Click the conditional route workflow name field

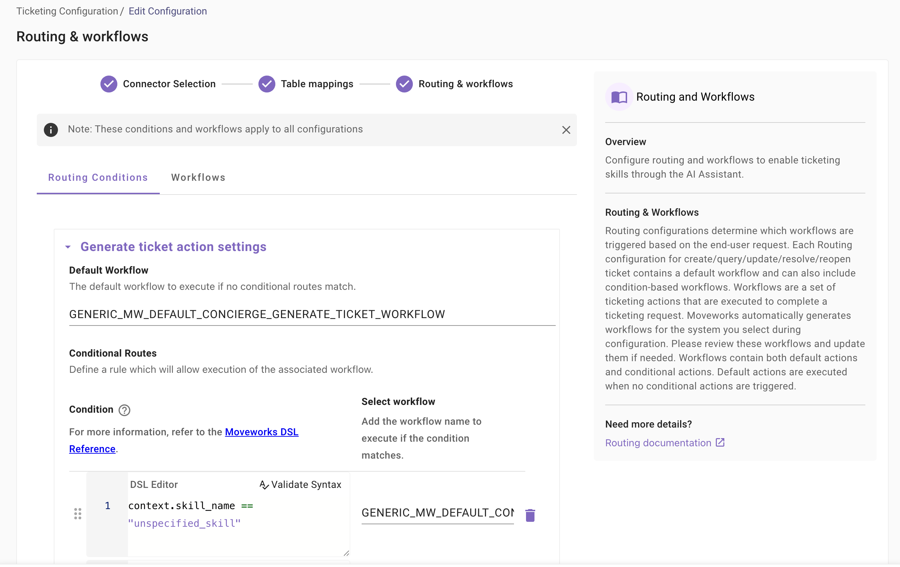pyautogui.click(x=437, y=513)
